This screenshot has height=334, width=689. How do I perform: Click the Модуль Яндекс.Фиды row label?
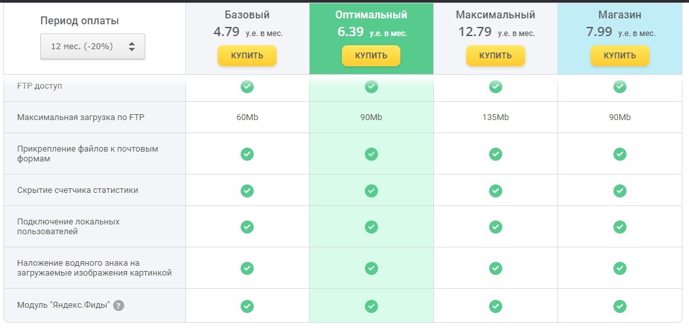[x=63, y=306]
